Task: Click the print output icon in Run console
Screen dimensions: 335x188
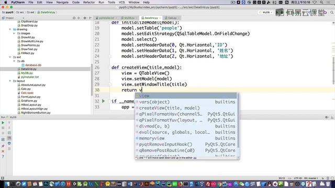Action: pyautogui.click(x=9, y=143)
